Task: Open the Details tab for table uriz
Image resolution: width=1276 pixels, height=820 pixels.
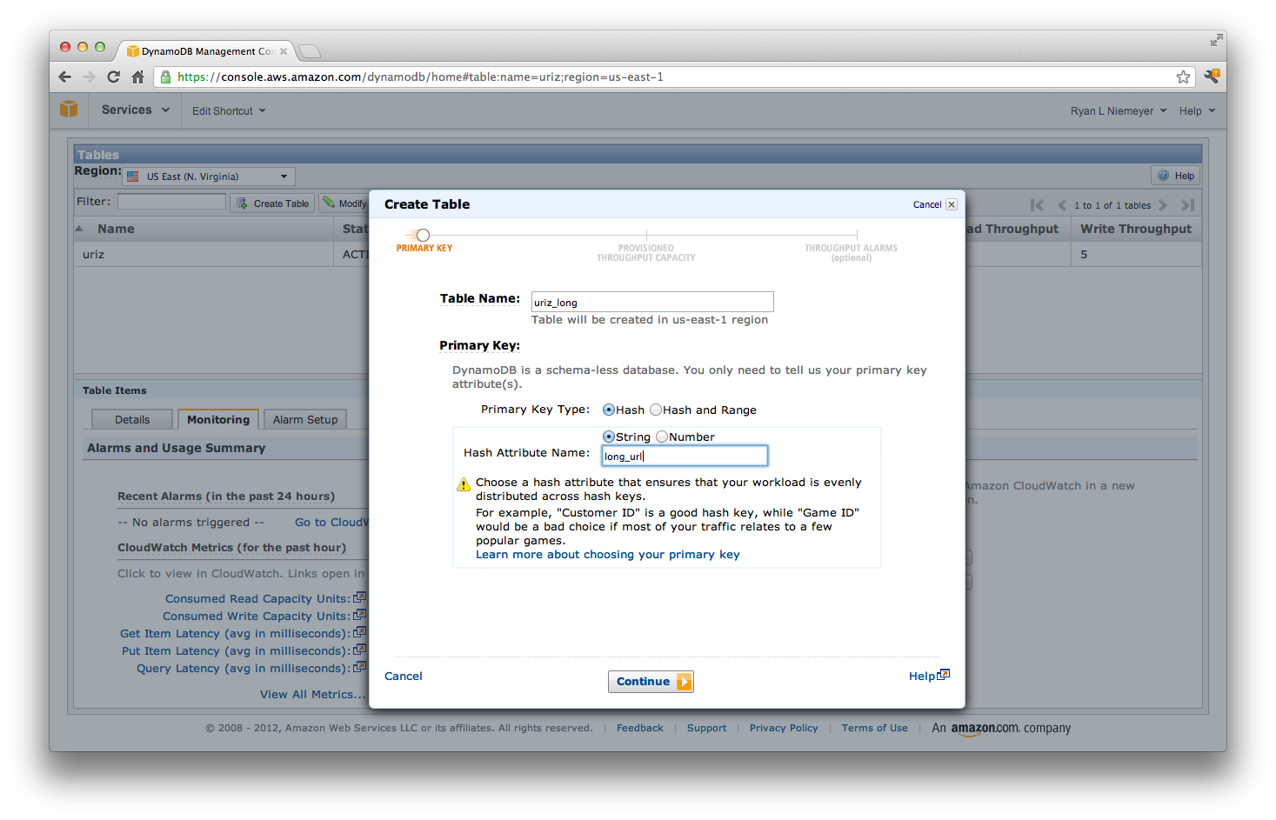Action: (131, 419)
